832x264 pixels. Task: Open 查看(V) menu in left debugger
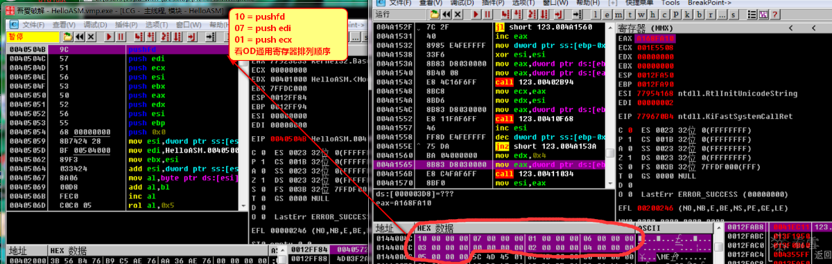[64, 25]
